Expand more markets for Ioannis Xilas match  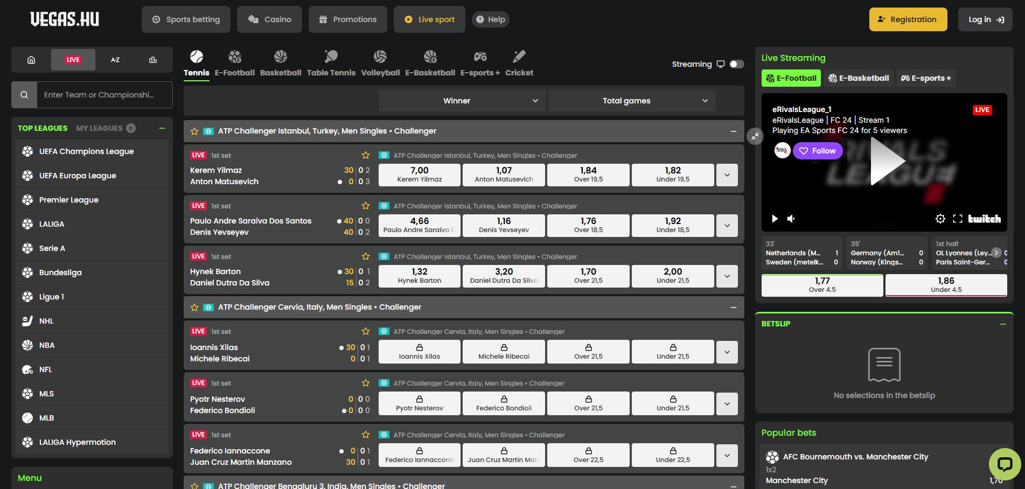(727, 352)
